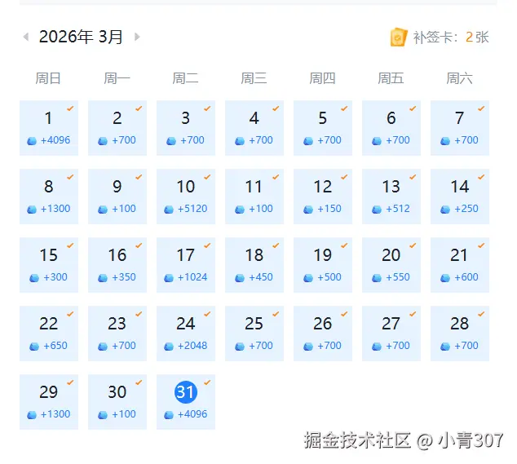Screen dimensions: 517x464
Task: Select day 8 with +1300
Action: (49, 197)
